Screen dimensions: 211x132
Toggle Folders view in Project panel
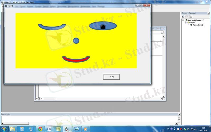(x=191, y=16)
